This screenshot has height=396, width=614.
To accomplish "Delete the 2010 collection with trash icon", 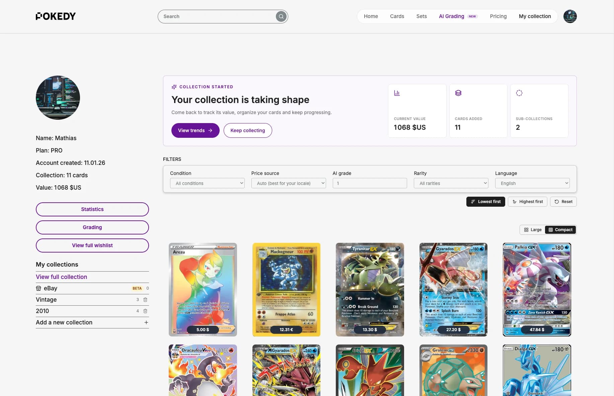I will coord(145,311).
